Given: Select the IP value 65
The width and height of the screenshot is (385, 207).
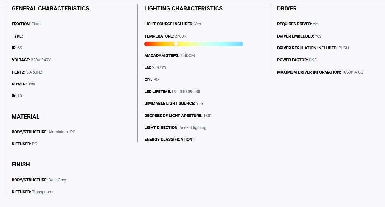Looking at the screenshot, I should pyautogui.click(x=20, y=48).
